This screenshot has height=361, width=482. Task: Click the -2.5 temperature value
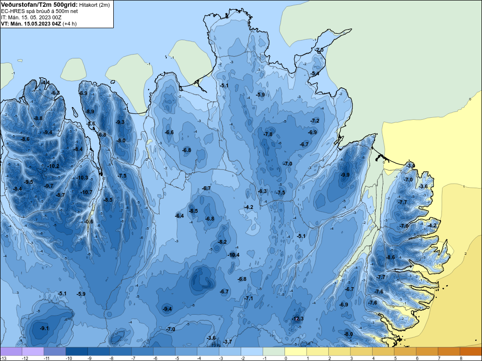[x=319, y=50]
